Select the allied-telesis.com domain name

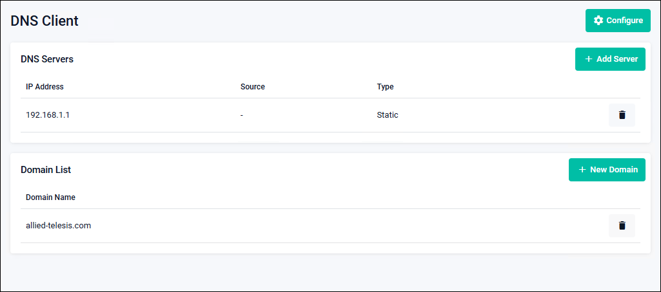[58, 226]
